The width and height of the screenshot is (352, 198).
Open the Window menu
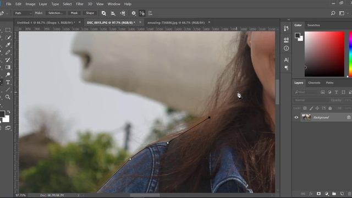114,4
